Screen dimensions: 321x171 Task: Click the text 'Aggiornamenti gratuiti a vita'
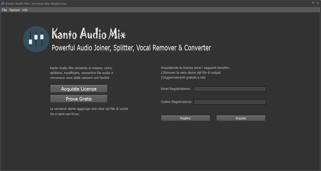coord(185,78)
